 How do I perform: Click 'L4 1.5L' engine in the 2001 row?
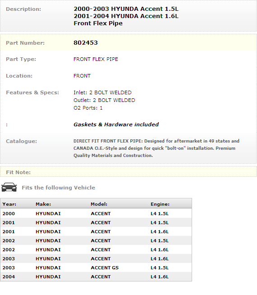pos(160,223)
